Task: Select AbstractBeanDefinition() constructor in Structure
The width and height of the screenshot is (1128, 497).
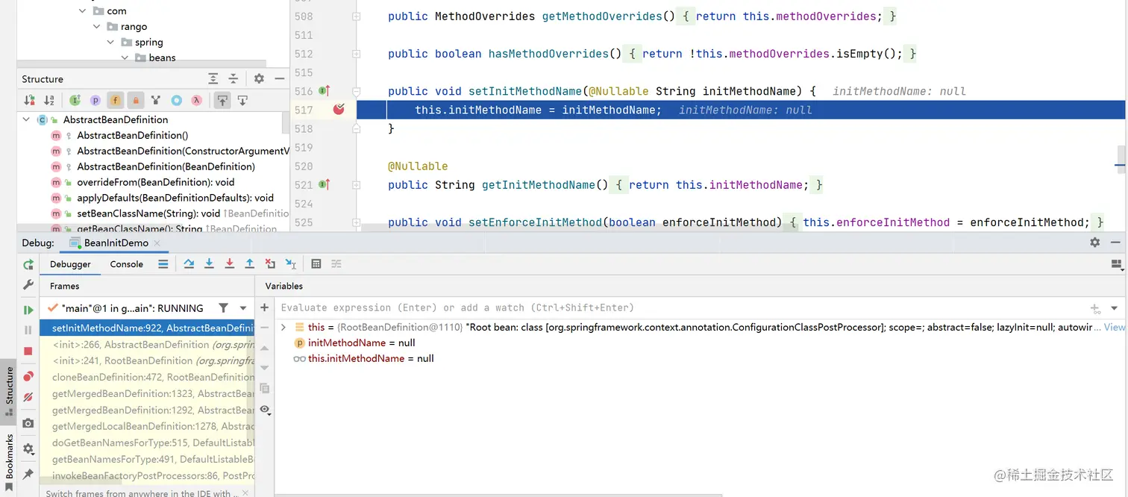Action: (133, 135)
